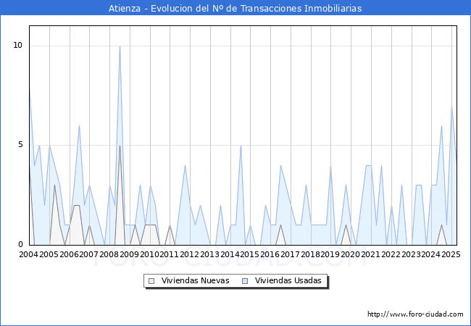
Task: Click the 2019 x-axis label
Action: click(x=330, y=254)
